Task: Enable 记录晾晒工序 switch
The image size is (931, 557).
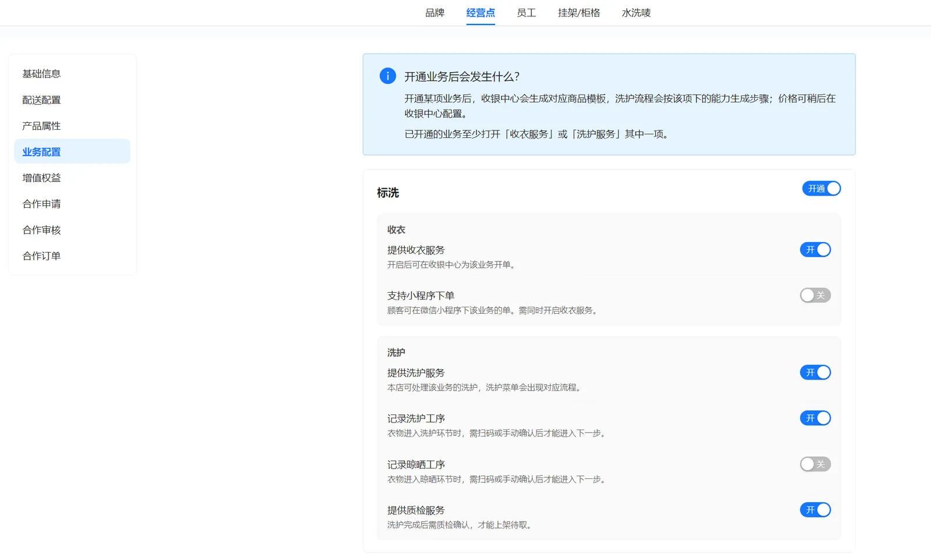Action: point(815,464)
